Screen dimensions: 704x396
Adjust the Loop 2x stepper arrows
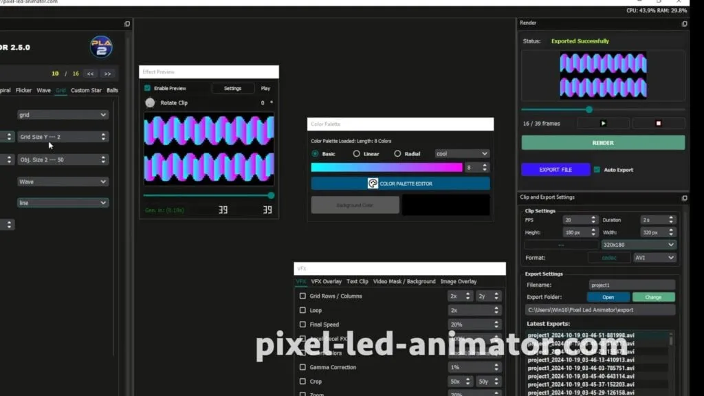pyautogui.click(x=496, y=310)
